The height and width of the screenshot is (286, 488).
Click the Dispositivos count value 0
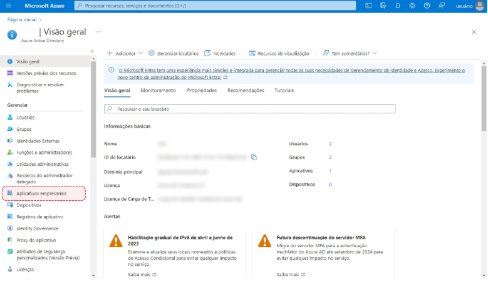(330, 185)
